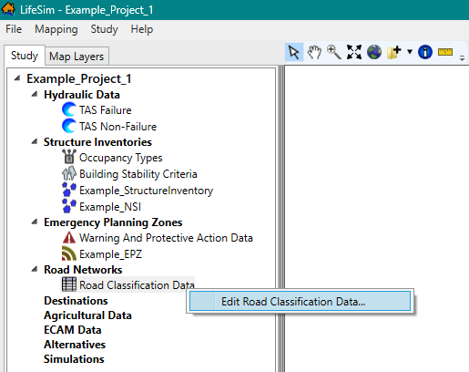The width and height of the screenshot is (469, 372).
Task: Open the Mapping menu
Action: tap(56, 29)
